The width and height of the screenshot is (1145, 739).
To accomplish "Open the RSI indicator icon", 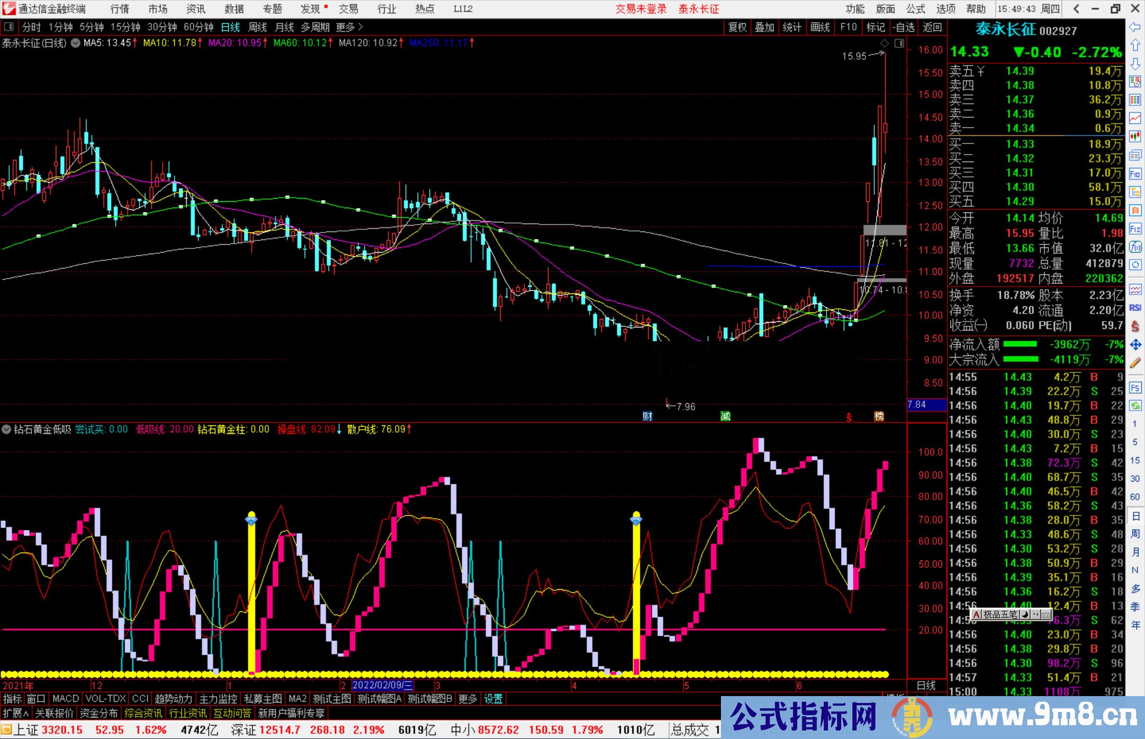I will coord(1135,308).
